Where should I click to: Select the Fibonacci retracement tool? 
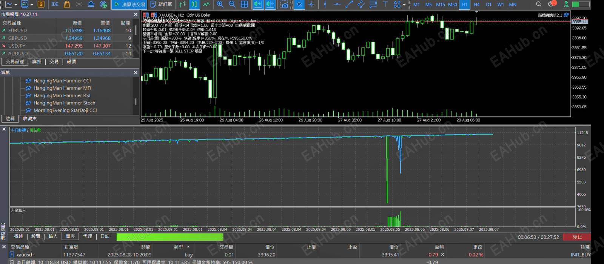pos(373,4)
